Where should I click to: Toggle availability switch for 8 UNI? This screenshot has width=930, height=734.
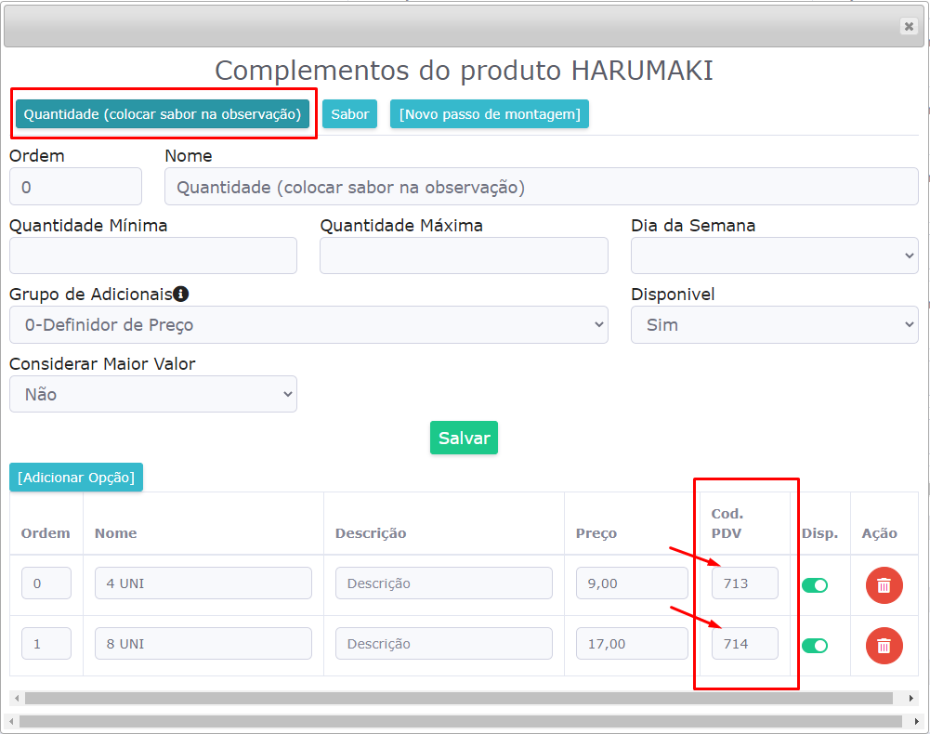[815, 646]
